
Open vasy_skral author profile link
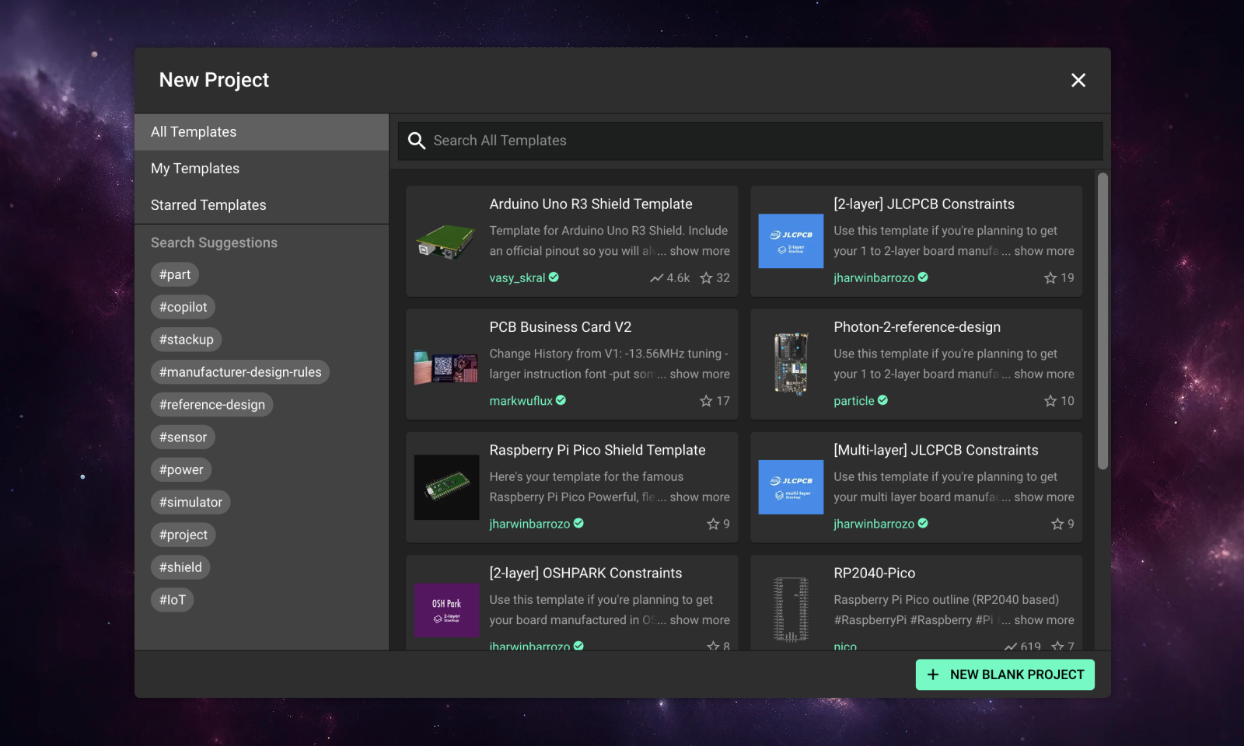point(517,278)
